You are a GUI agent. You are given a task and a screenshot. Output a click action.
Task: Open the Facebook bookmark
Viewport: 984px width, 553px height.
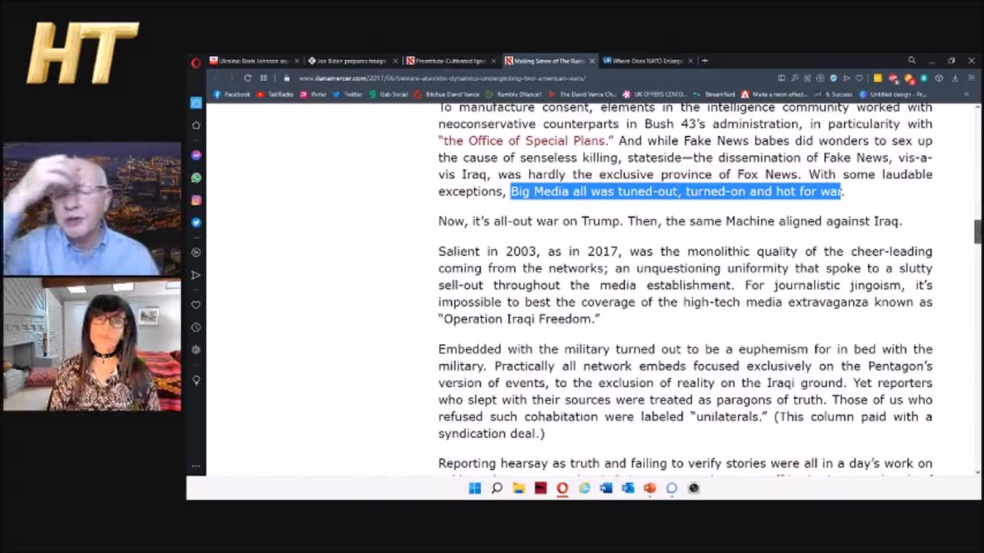[232, 94]
